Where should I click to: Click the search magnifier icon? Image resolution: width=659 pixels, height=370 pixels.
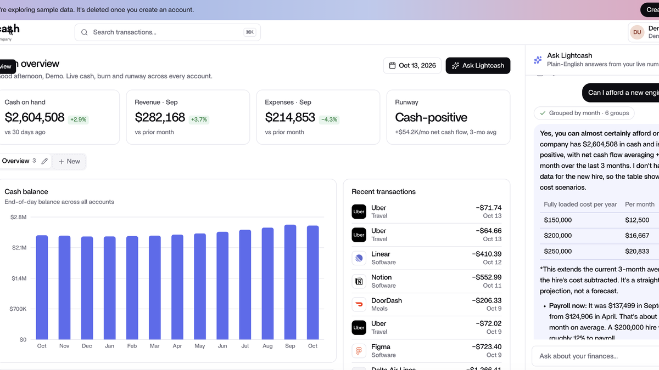pos(85,32)
